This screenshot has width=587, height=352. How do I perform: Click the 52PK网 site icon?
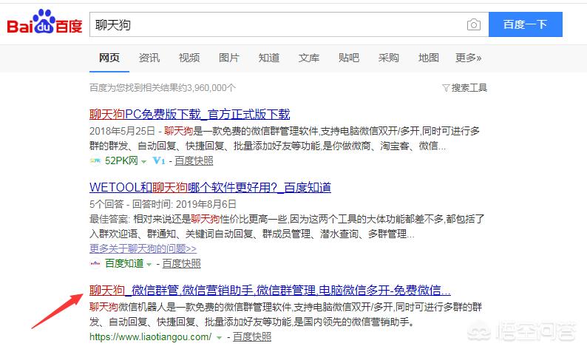point(95,160)
